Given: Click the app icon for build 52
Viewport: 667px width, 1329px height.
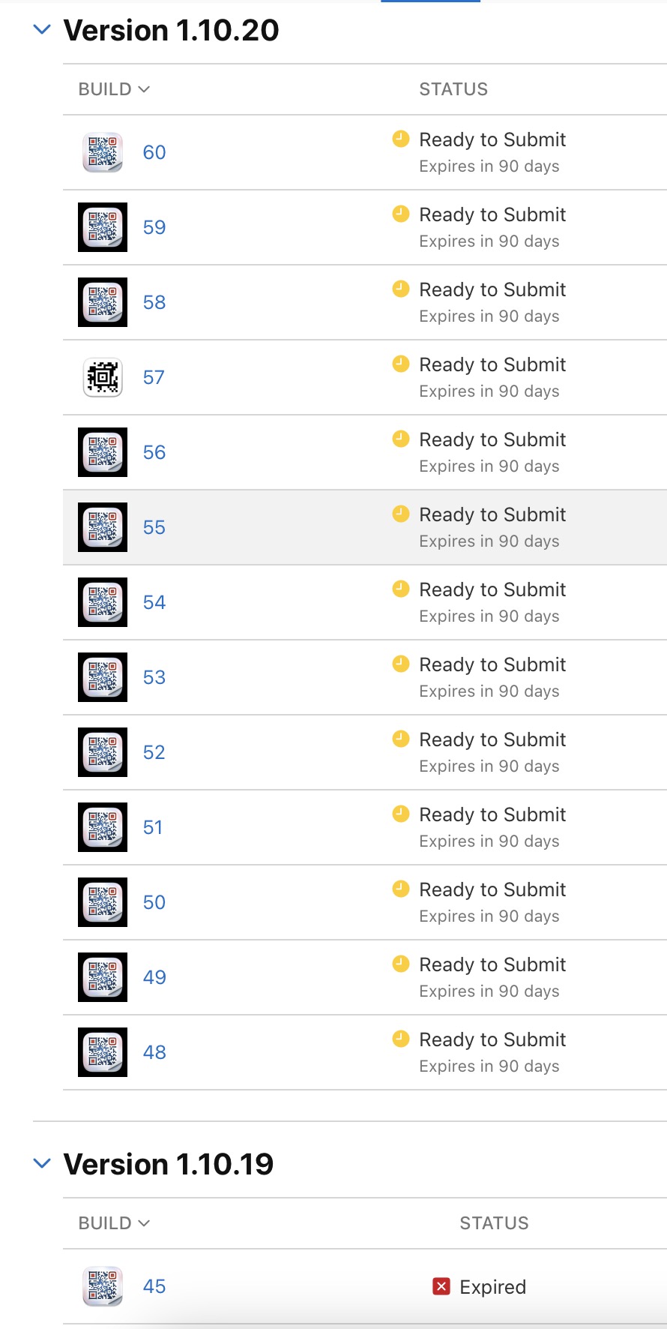Looking at the screenshot, I should (103, 752).
